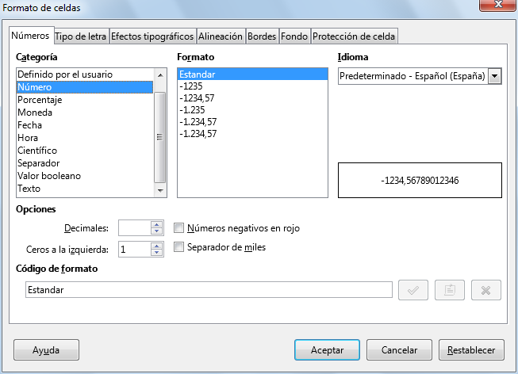Go to the Bordes tab
The width and height of the screenshot is (518, 374).
click(262, 36)
